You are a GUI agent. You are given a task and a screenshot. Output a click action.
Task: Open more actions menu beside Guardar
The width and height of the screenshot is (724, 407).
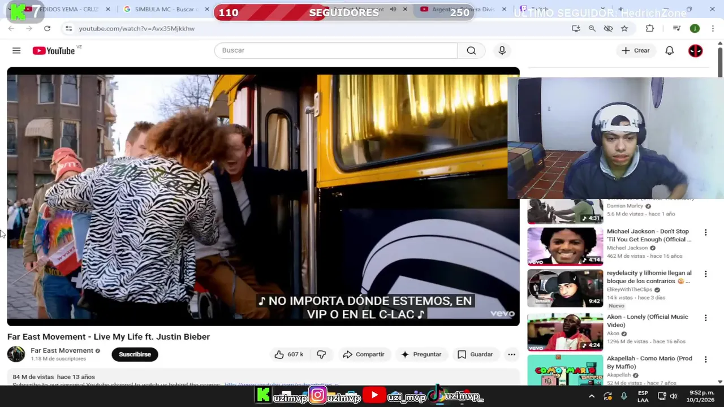[x=511, y=354]
